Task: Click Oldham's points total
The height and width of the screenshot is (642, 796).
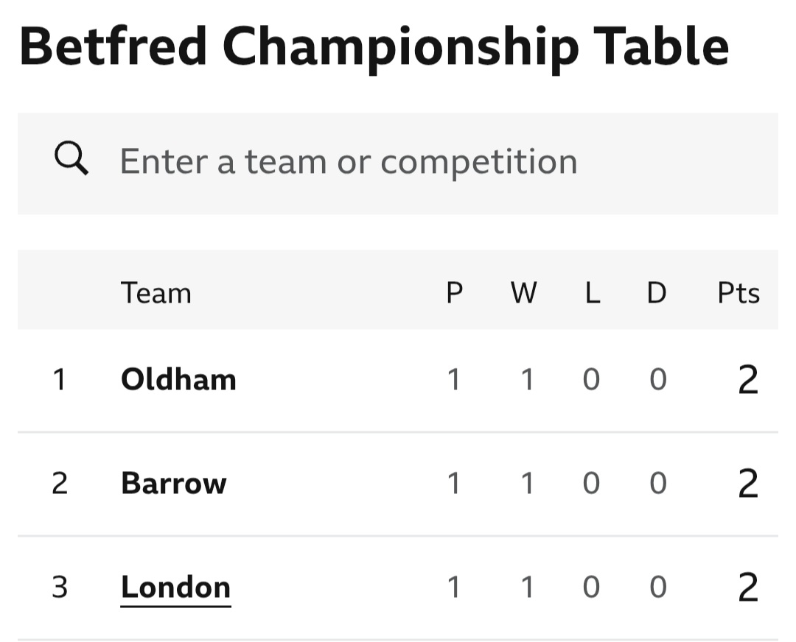Action: point(747,380)
